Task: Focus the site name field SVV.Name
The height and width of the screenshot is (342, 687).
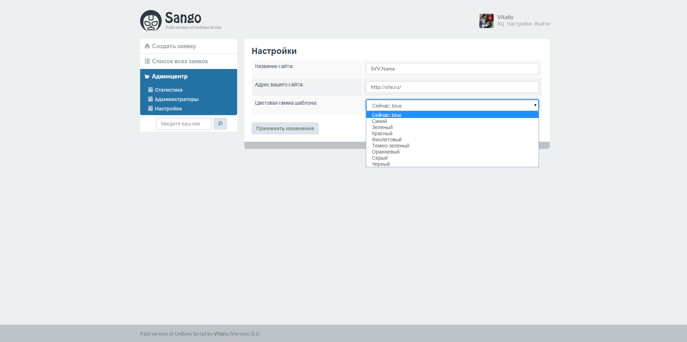Action: (452, 69)
